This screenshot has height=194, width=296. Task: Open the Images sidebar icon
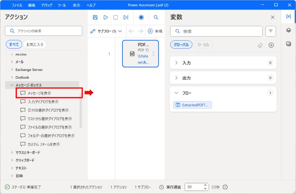click(289, 44)
